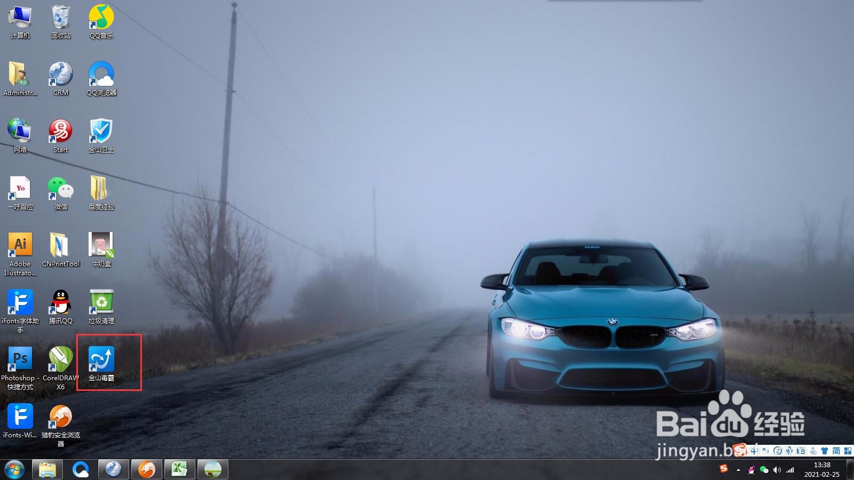Select the 计算机 (Computer) desktop icon
Viewport: 854px width, 480px height.
click(x=20, y=22)
